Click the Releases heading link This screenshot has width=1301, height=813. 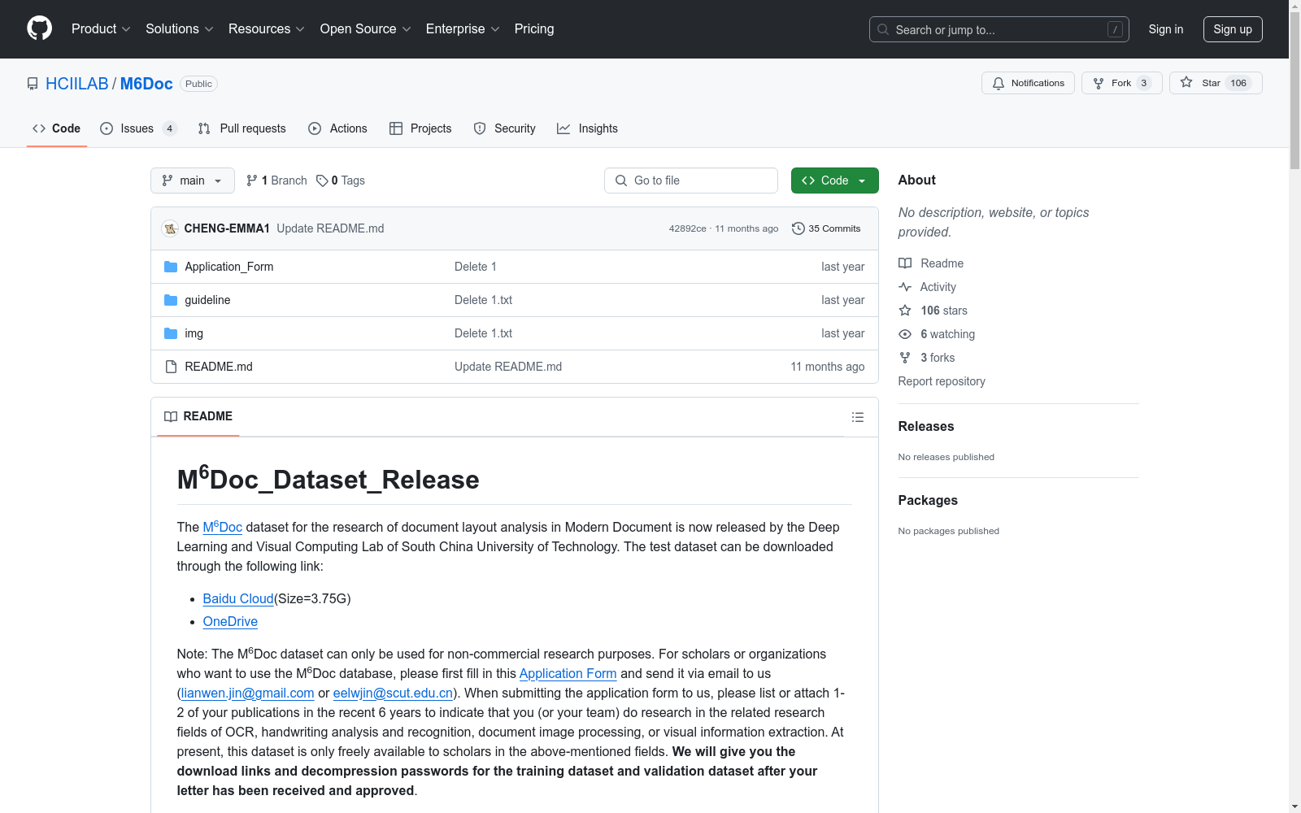(x=926, y=426)
